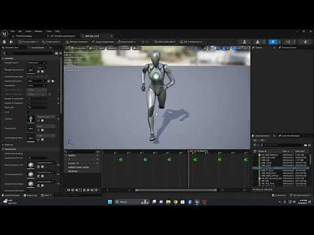This screenshot has height=235, width=314.
Task: Click the viewport hamburger options icon
Action: click(x=67, y=48)
